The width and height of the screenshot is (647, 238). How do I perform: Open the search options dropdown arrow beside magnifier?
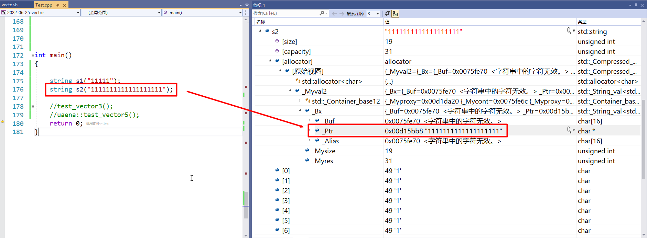327,13
